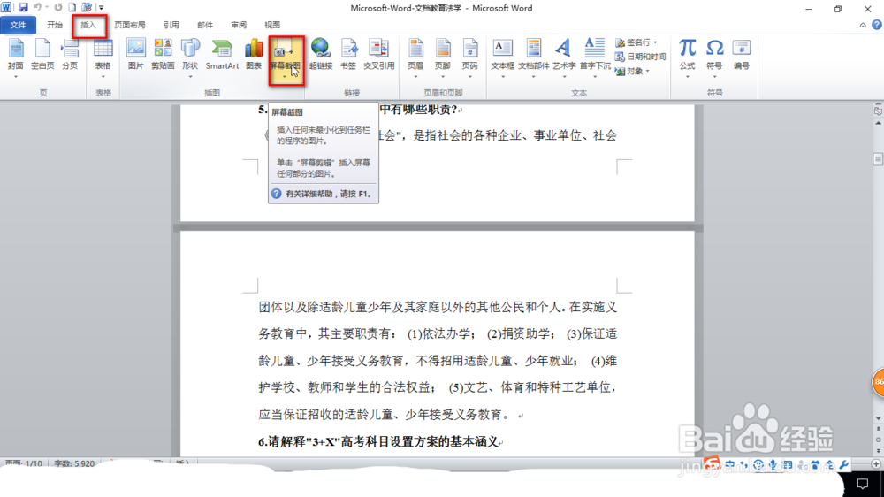Click the vertical scrollbar up arrow
The height and width of the screenshot is (497, 884).
878,123
